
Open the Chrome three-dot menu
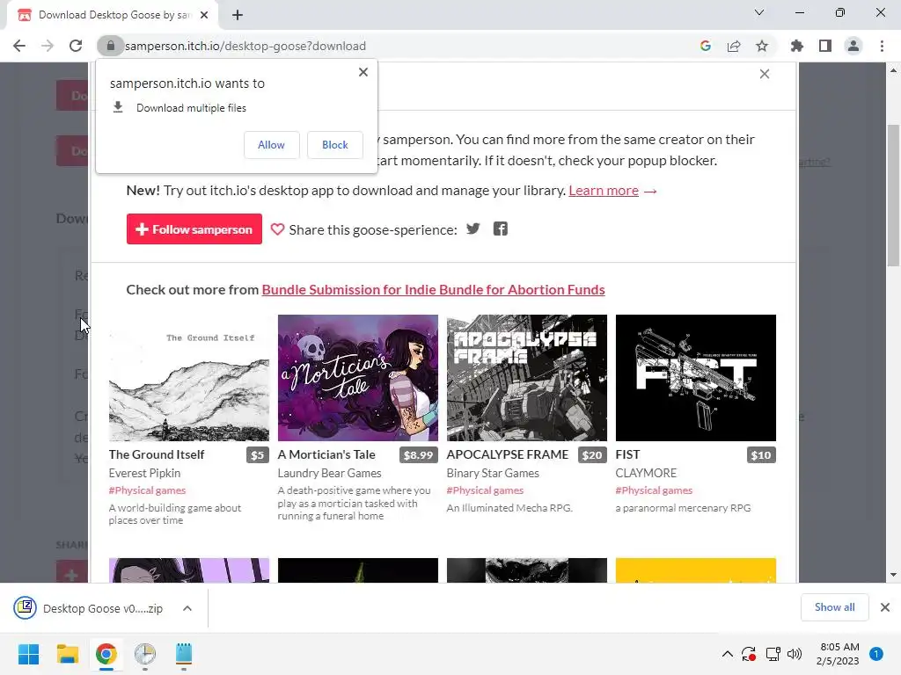[x=882, y=46]
